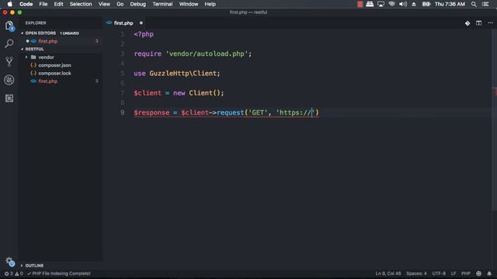Image resolution: width=497 pixels, height=279 pixels.
Task: Change encoding via UTF-8 status item
Action: pyautogui.click(x=439, y=274)
